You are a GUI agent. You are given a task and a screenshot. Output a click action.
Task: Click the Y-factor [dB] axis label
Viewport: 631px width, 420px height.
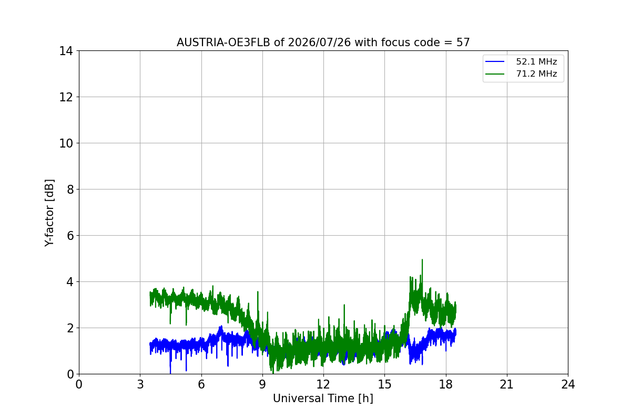pyautogui.click(x=49, y=213)
